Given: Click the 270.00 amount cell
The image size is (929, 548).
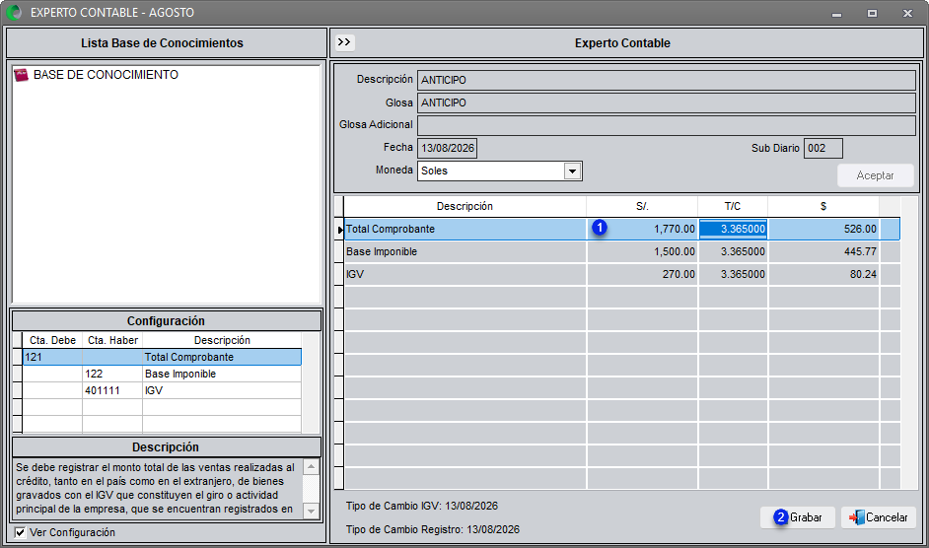Looking at the screenshot, I should (642, 274).
